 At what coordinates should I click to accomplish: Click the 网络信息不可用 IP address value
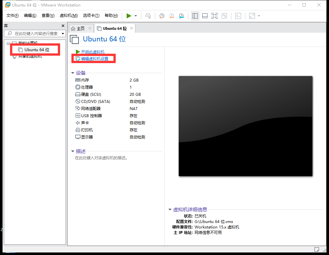pos(208,233)
